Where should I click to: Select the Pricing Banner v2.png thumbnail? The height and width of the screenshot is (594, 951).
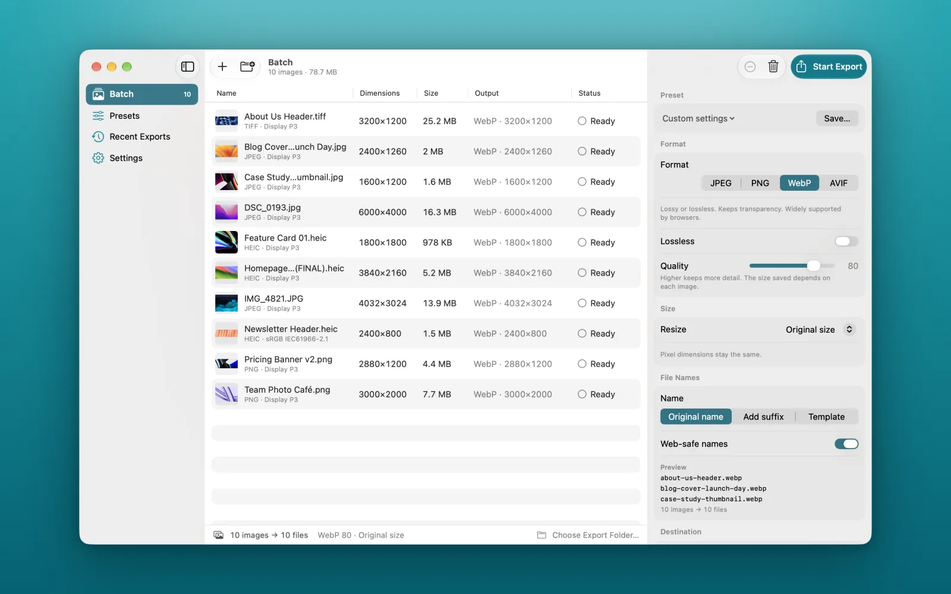226,364
